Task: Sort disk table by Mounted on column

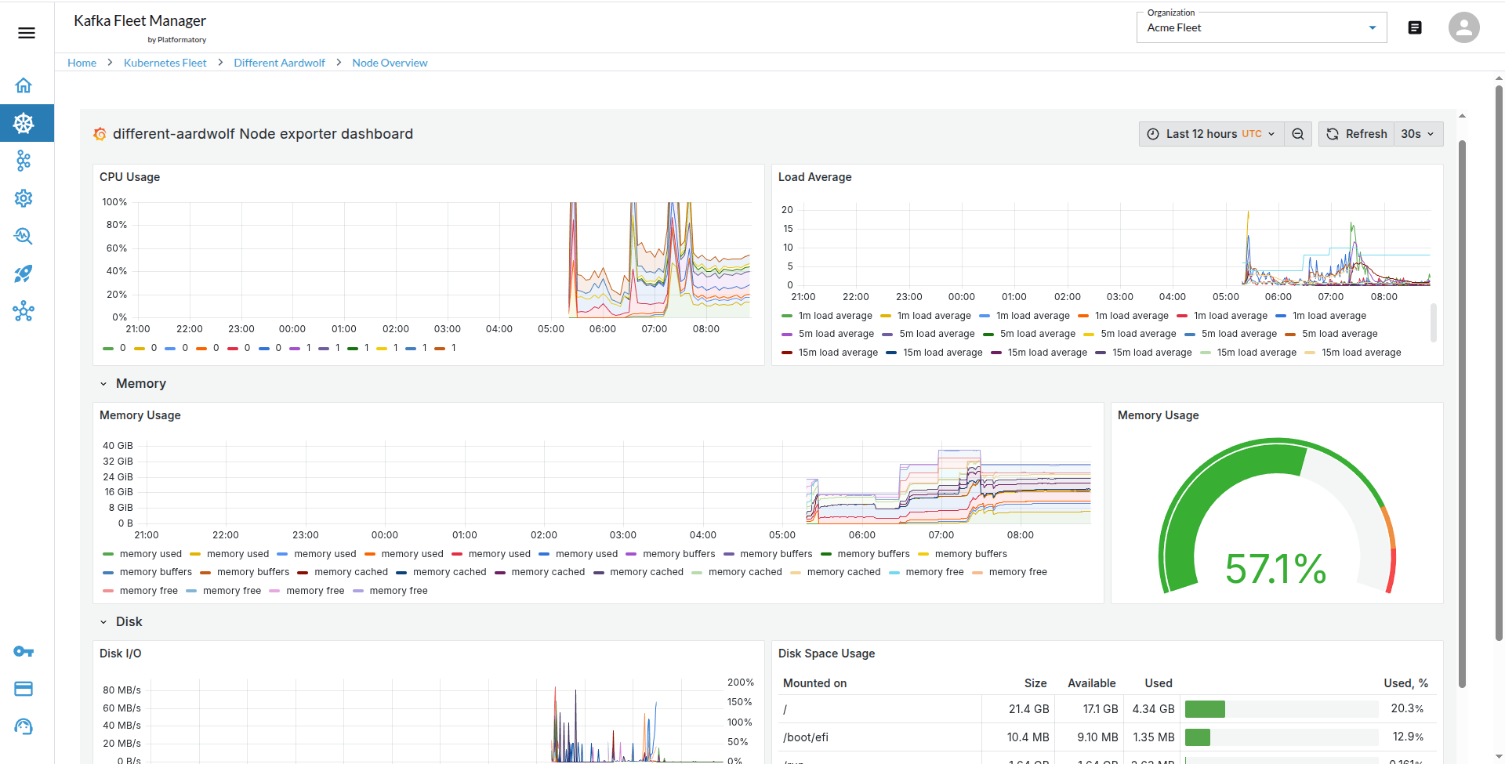Action: point(814,683)
